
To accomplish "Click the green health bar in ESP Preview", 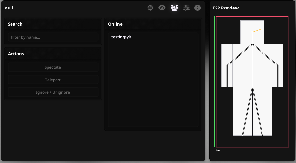I will 214,82.
